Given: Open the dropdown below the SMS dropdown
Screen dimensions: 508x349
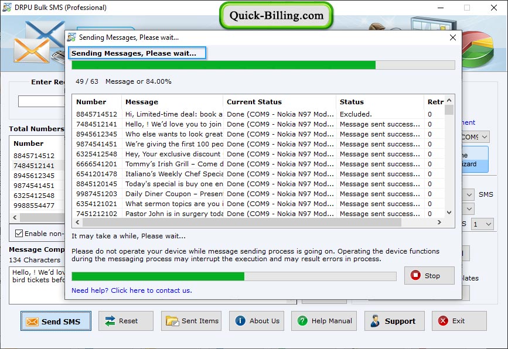Looking at the screenshot, I should pyautogui.click(x=469, y=209).
